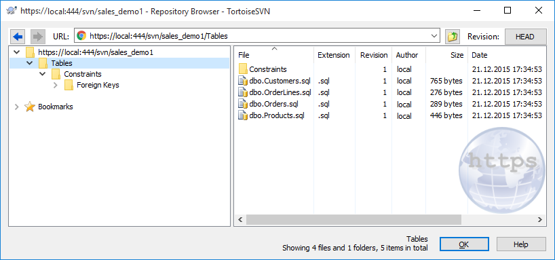Click Constraints folder icon in file list
The width and height of the screenshot is (555, 260).
pos(243,69)
